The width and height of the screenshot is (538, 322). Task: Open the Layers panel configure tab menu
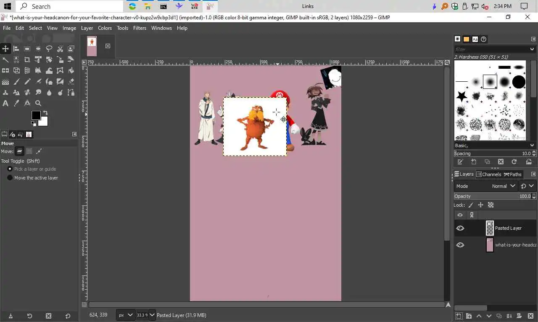pyautogui.click(x=533, y=174)
